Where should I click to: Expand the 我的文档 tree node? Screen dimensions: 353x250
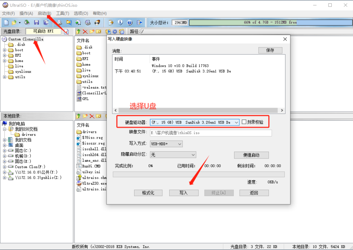point(4,140)
